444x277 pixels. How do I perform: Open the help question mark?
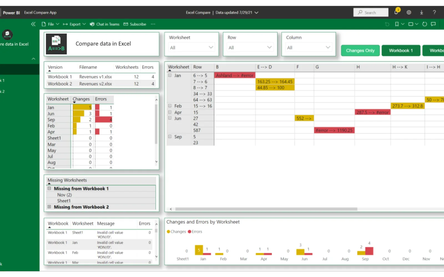point(434,12)
